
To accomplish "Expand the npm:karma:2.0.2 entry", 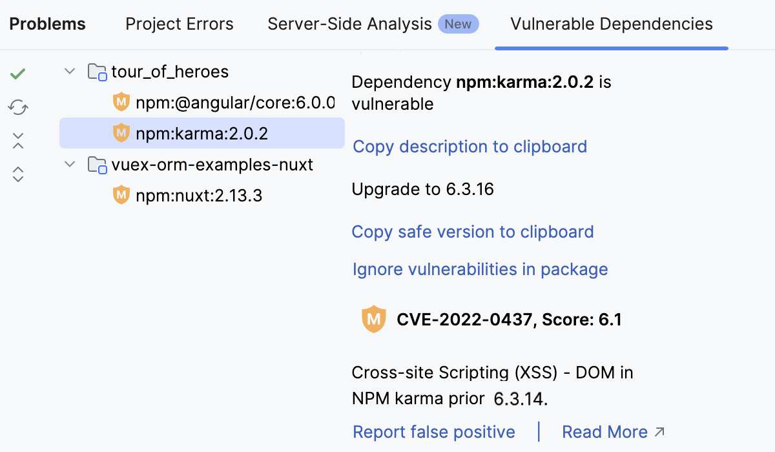I will coord(201,133).
